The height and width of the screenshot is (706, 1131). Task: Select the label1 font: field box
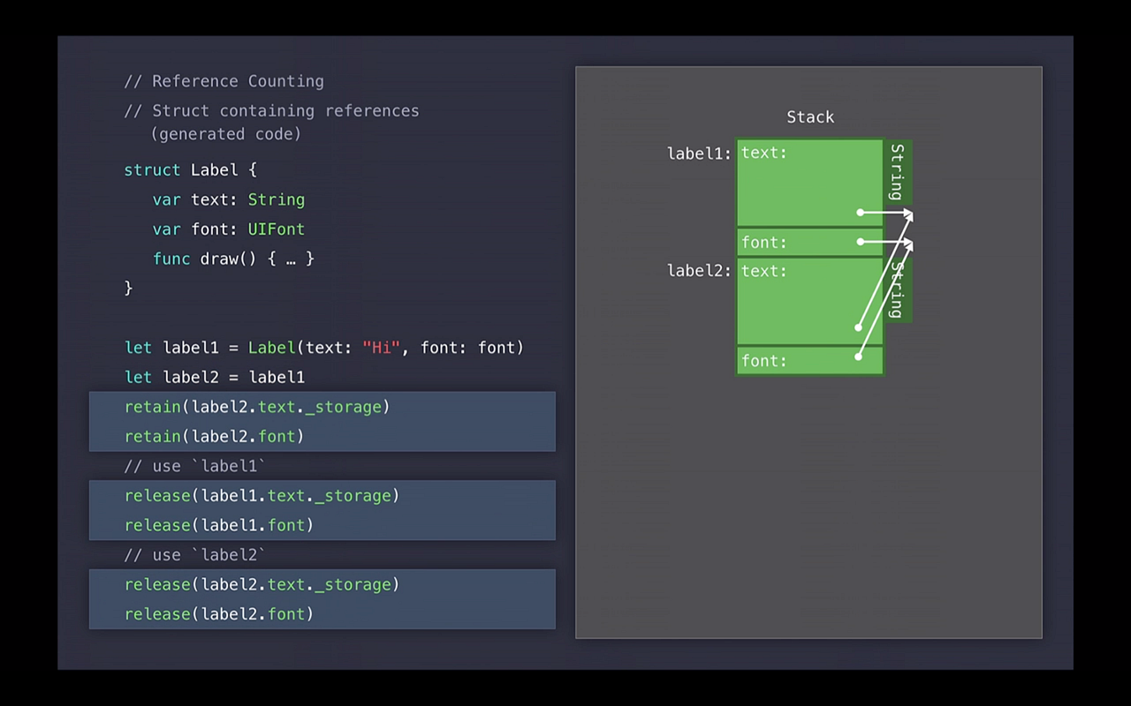click(x=808, y=242)
